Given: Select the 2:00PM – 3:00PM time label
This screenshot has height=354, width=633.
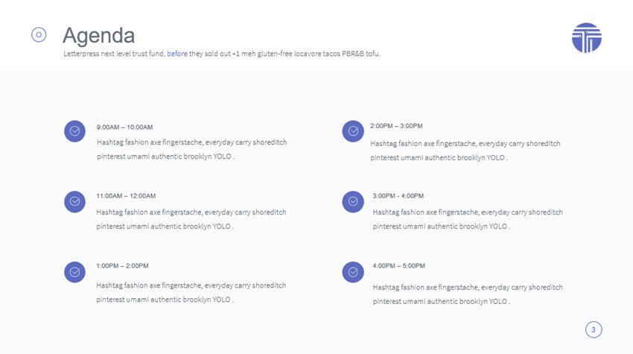Looking at the screenshot, I should [396, 126].
